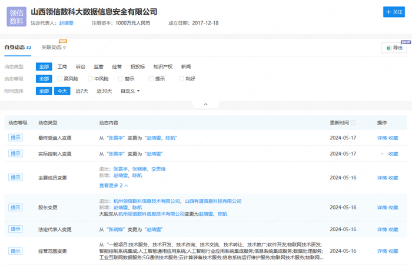Expand 查看更多 2 in 主要成员变更

pyautogui.click(x=114, y=185)
